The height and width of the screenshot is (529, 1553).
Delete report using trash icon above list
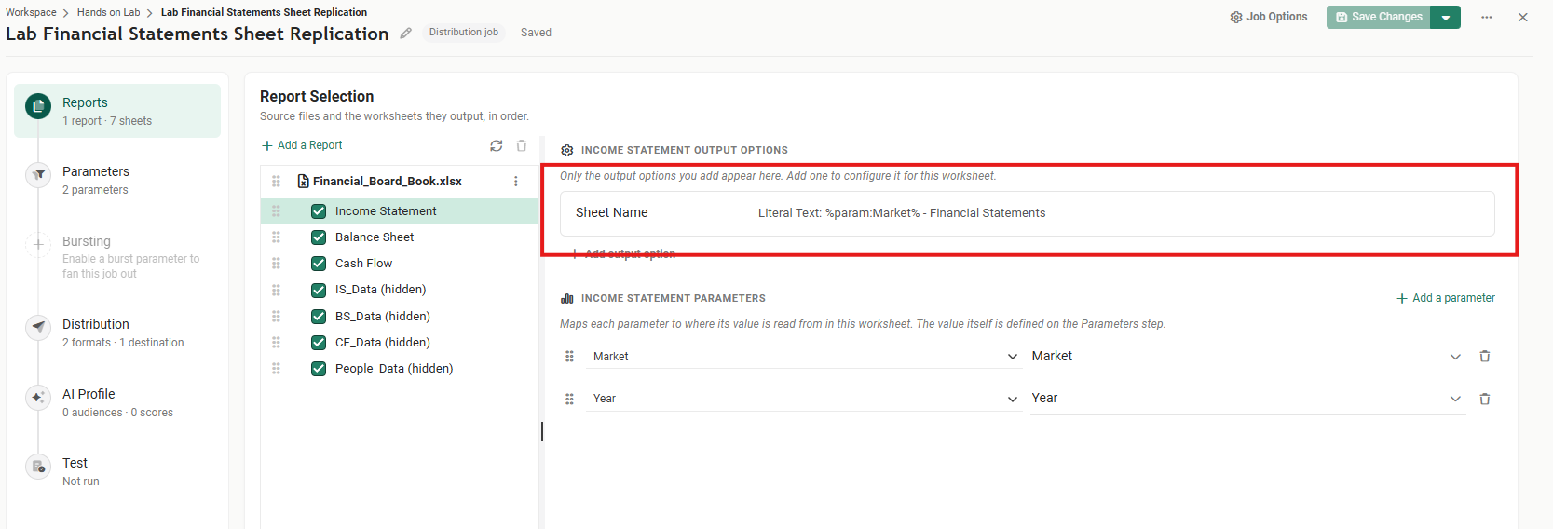tap(522, 145)
